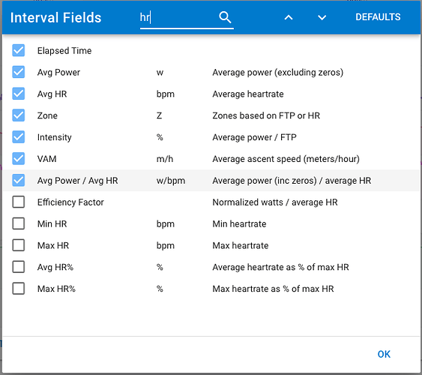The image size is (422, 375).
Task: Deselect the VAM checkbox
Action: tap(18, 158)
